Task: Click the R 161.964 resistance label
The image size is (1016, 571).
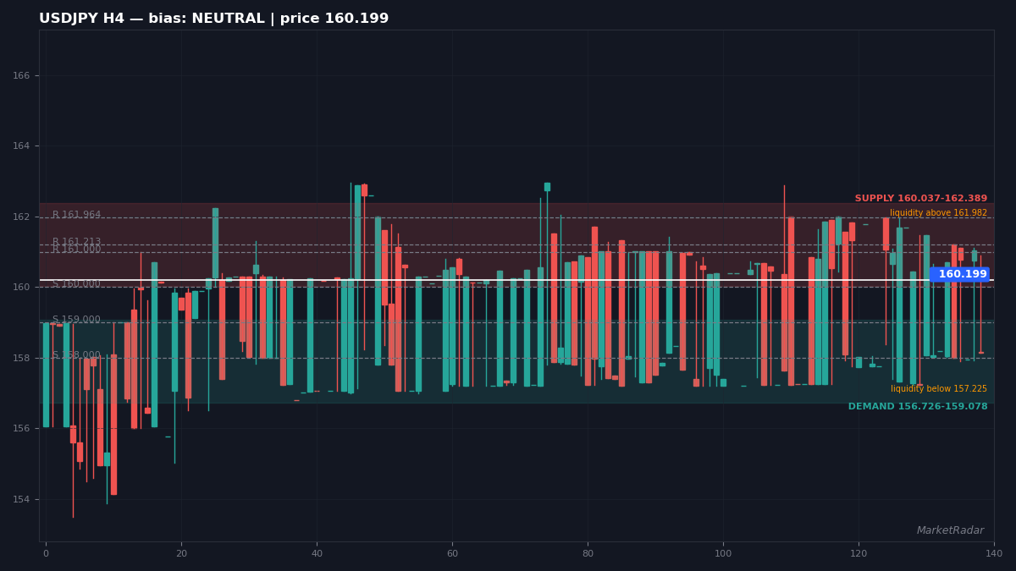Action: pyautogui.click(x=76, y=215)
